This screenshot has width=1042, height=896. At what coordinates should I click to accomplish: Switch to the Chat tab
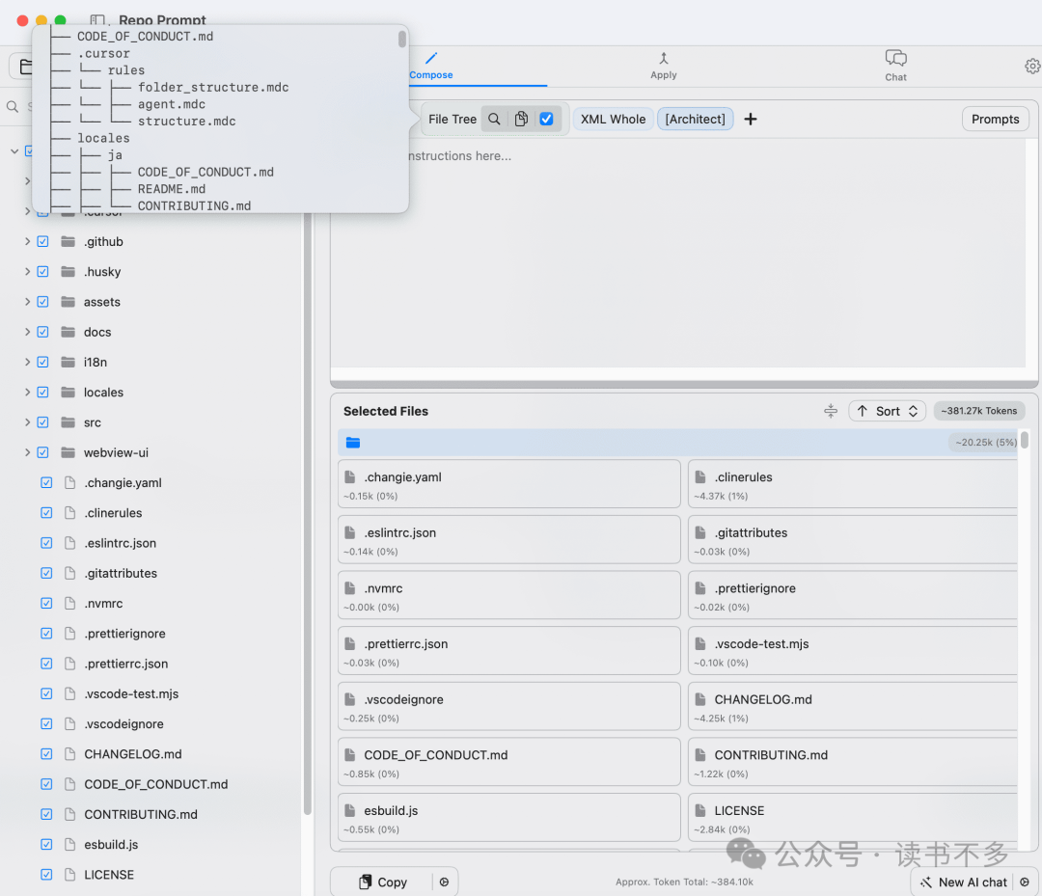[x=895, y=66]
